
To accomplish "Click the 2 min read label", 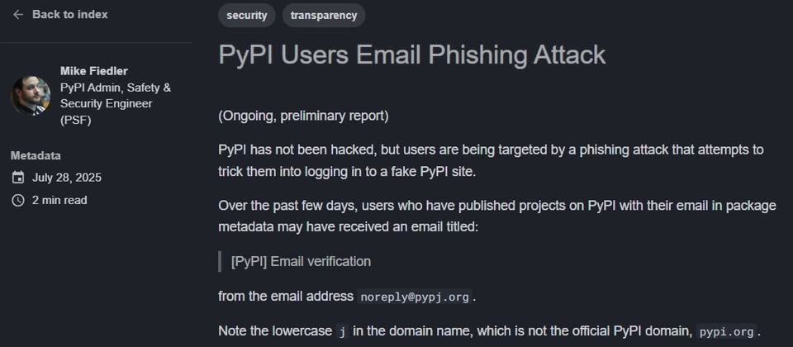I will (x=59, y=200).
